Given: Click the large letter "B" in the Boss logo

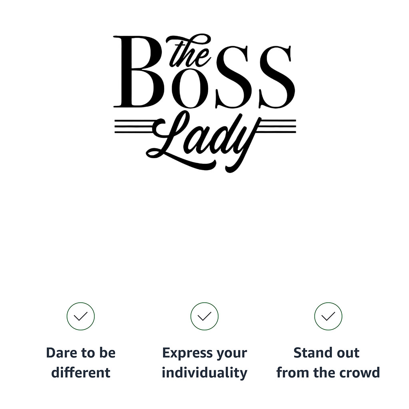Looking at the screenshot, I should (x=137, y=73).
